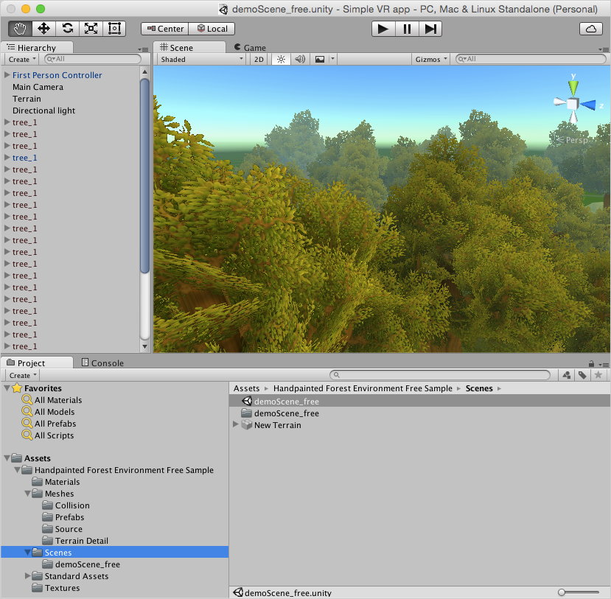Viewport: 611px width, 599px height.
Task: Switch to the Game tab
Action: pos(251,48)
